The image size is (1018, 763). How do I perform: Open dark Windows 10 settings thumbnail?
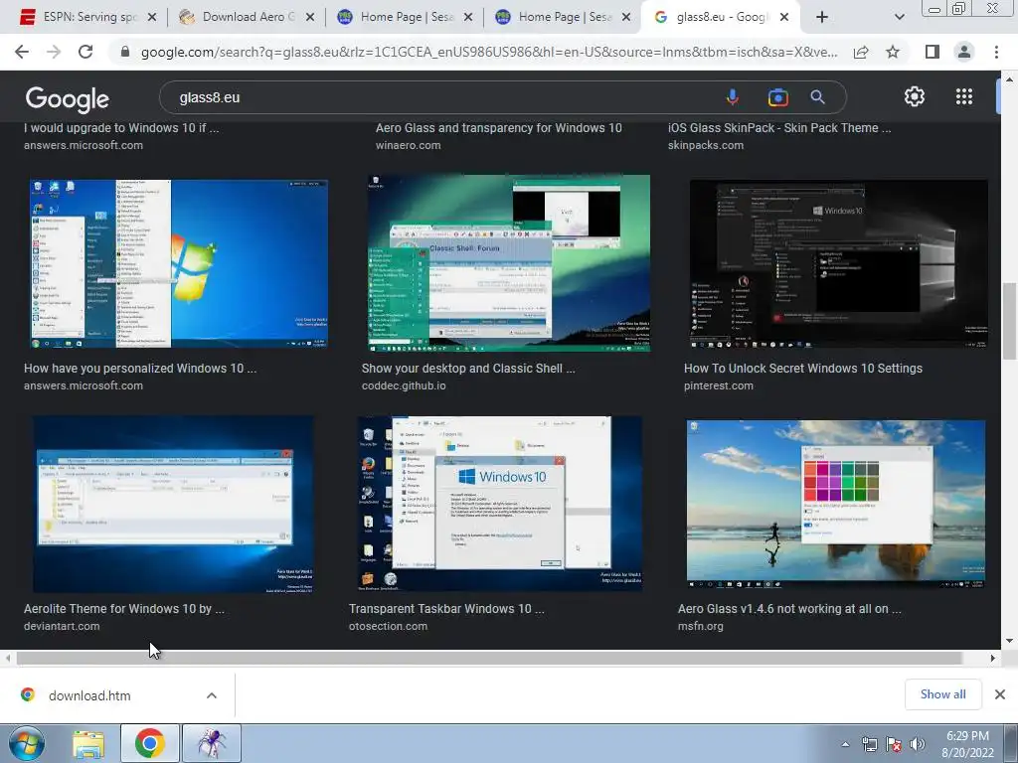tap(838, 263)
